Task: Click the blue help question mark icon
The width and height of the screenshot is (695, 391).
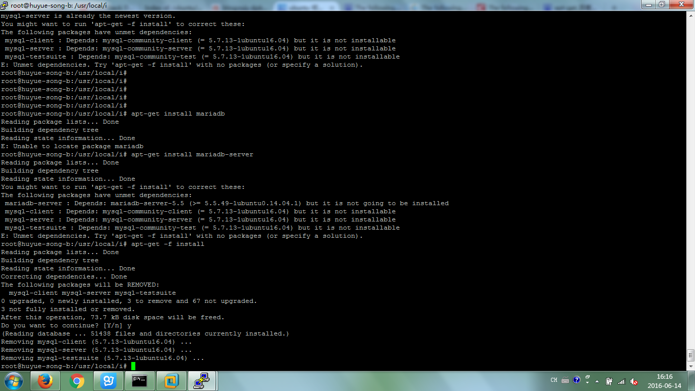Action: (576, 380)
